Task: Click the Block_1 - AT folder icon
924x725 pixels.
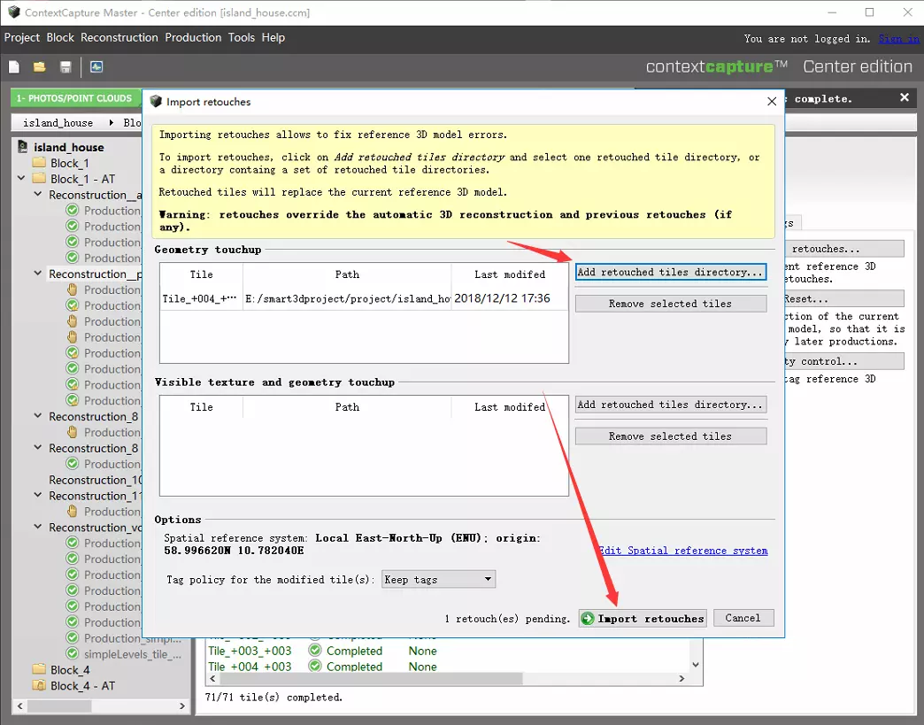Action: click(40, 179)
